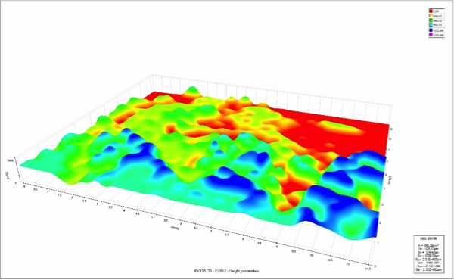Click the value text beside the red swatch

point(436,11)
